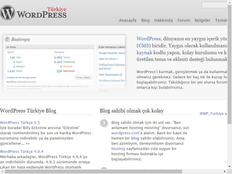Open the WordPress Türkçe 5.5 post
This screenshot has width=232, height=174.
(20, 122)
